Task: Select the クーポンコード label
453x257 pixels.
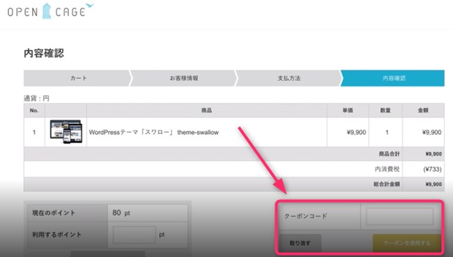Action: click(306, 216)
